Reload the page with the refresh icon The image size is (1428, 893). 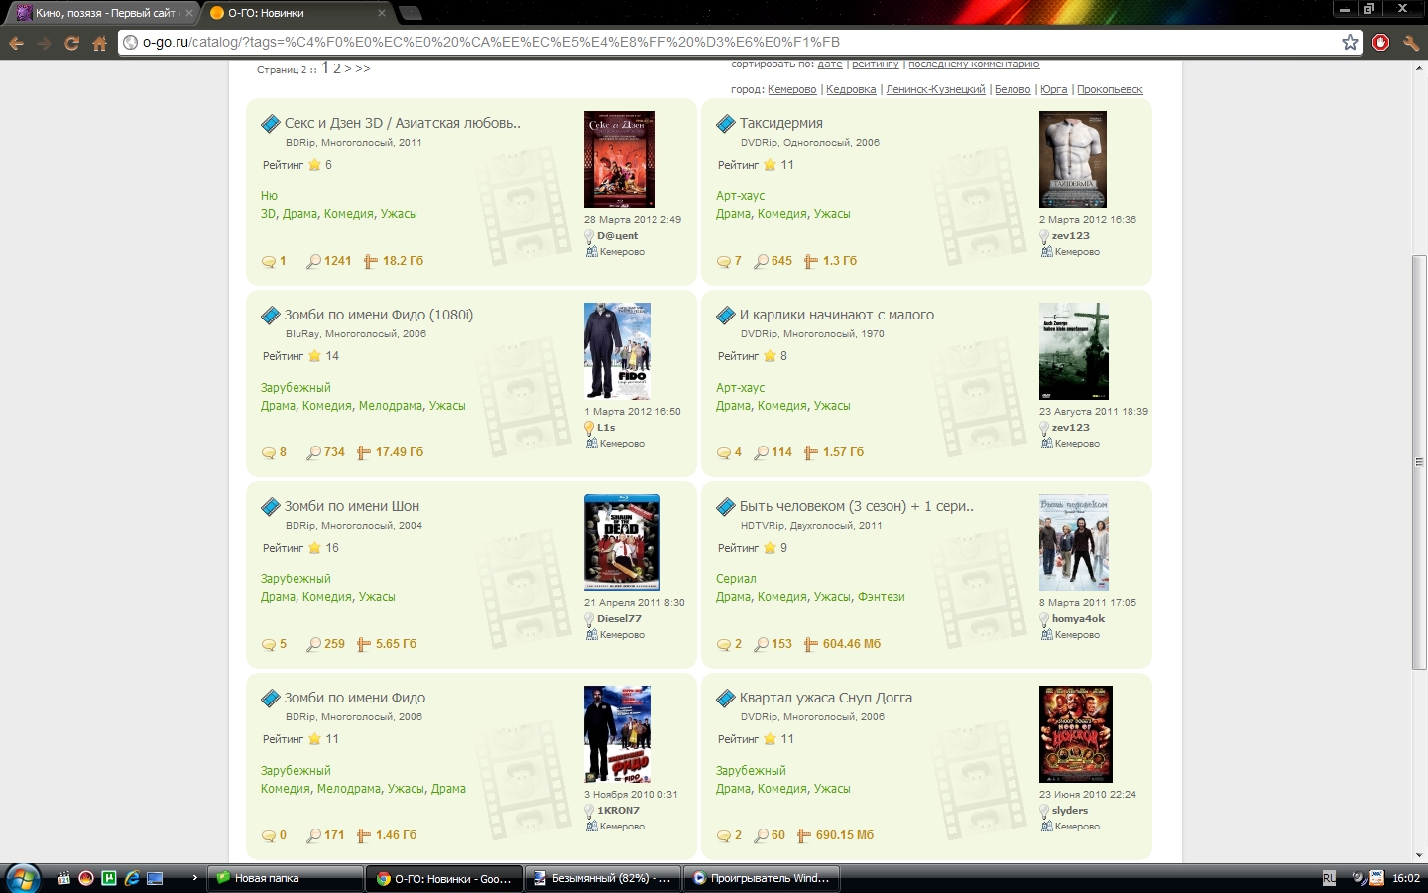[71, 43]
